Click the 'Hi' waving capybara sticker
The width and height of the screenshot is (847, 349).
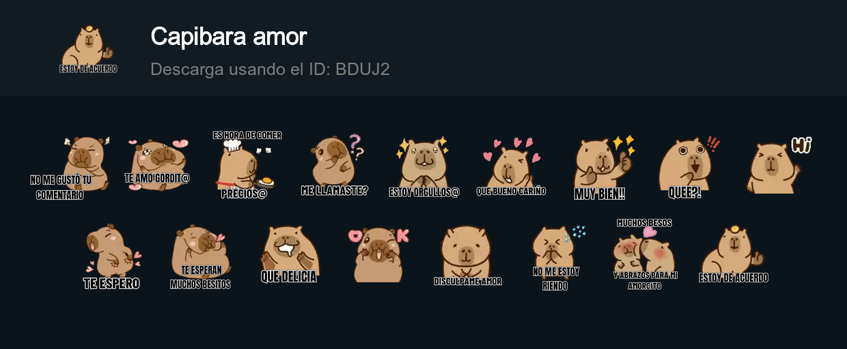[x=778, y=165]
